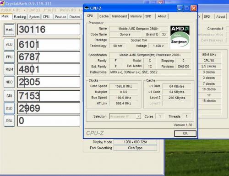Open the About tab in front CPU-Z window
Screen dimensions: 229x176
click(162, 16)
